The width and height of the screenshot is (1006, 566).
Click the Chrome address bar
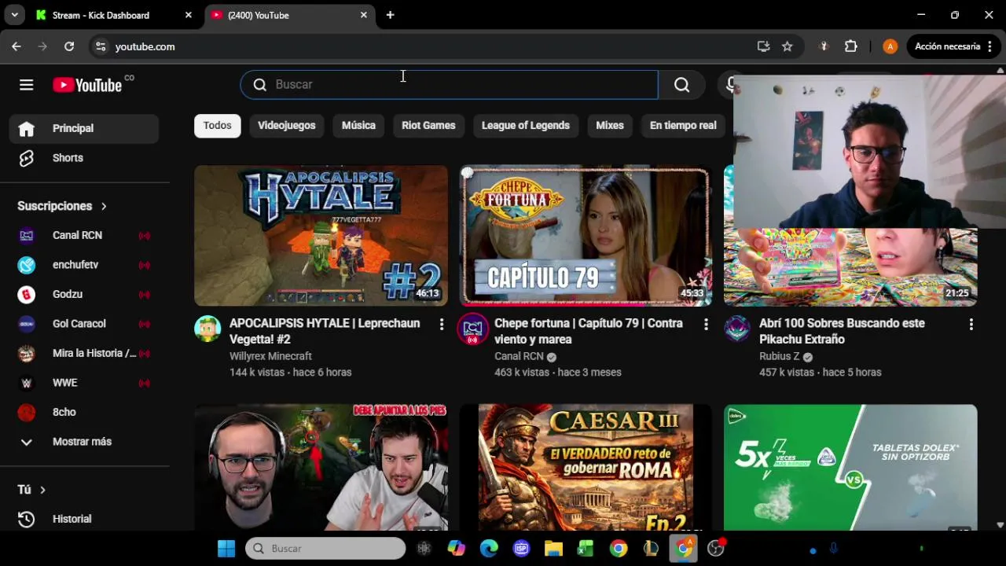pyautogui.click(x=424, y=46)
